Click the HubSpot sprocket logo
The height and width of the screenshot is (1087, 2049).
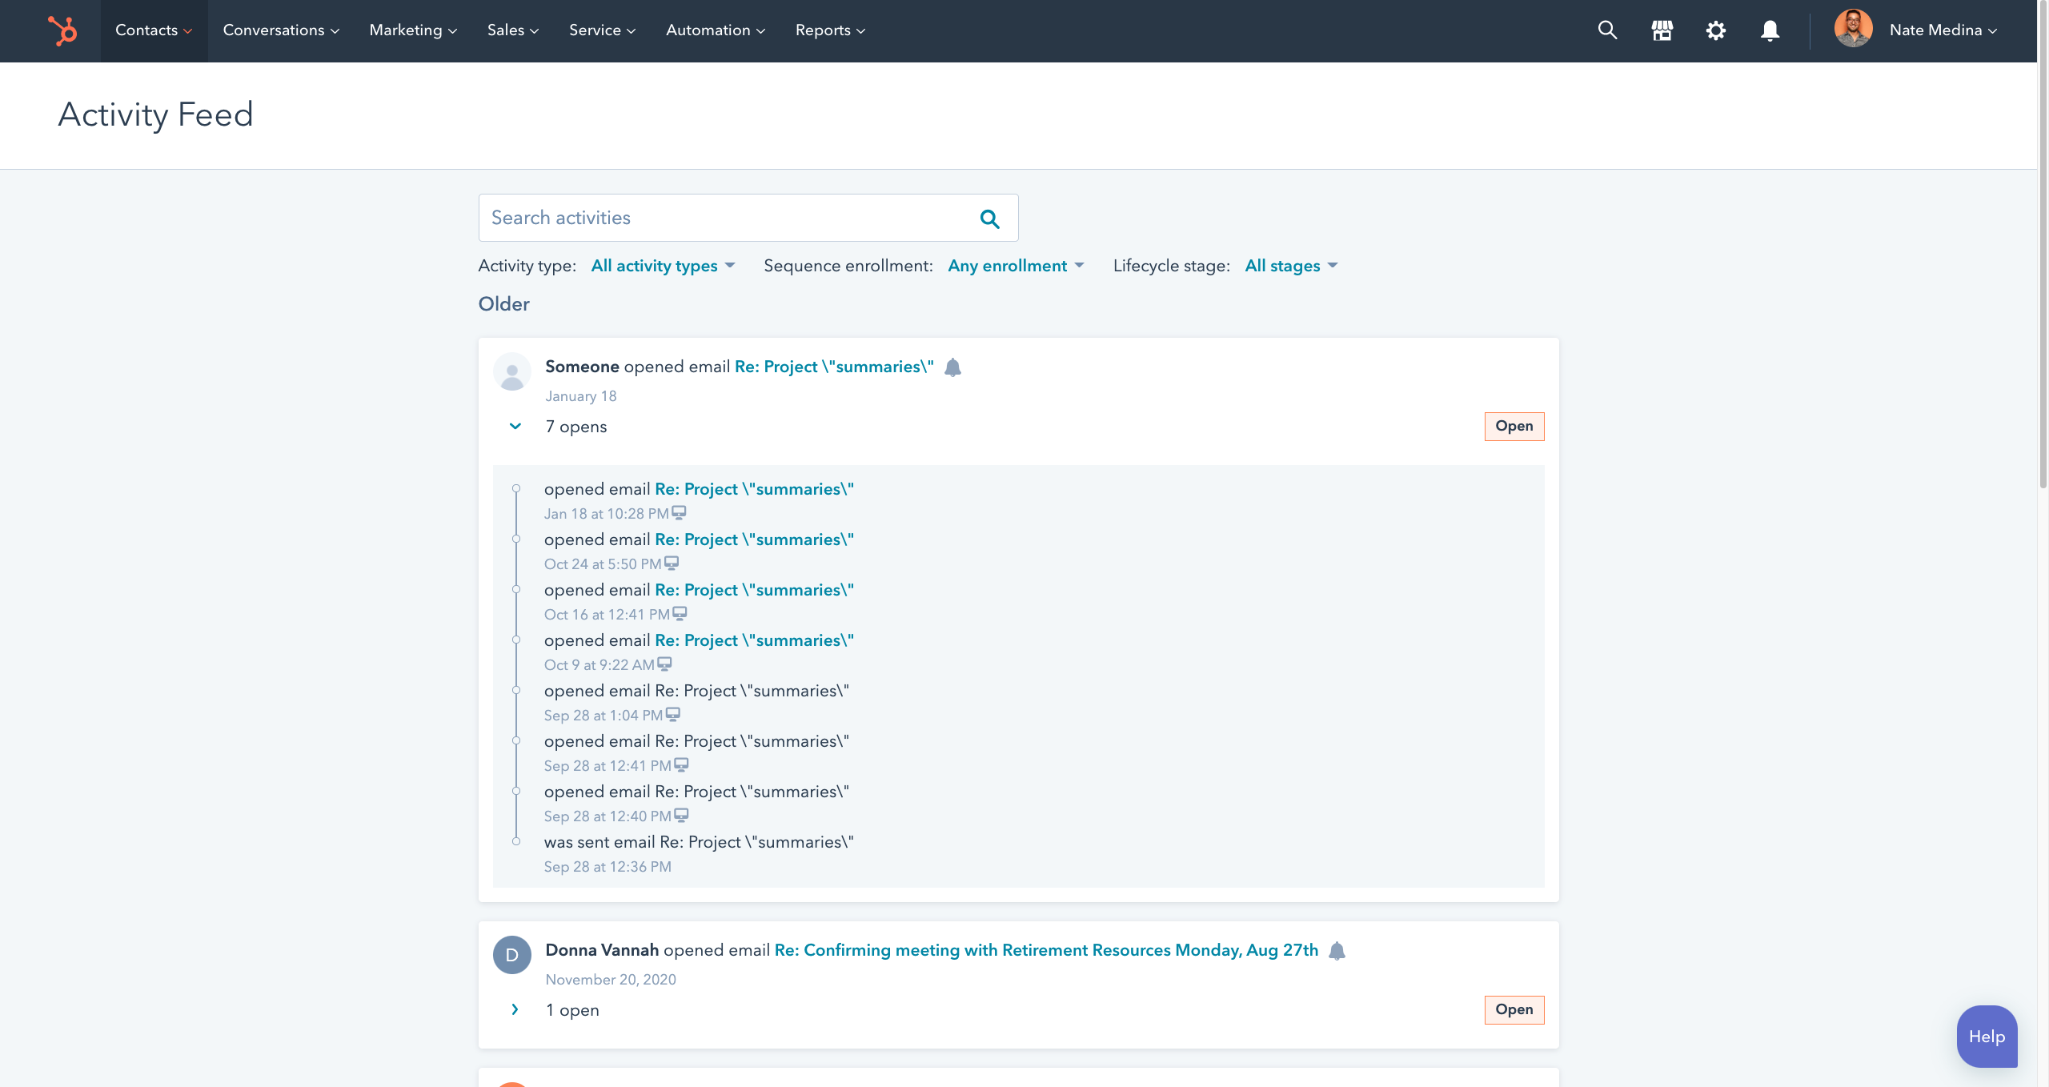click(x=62, y=30)
